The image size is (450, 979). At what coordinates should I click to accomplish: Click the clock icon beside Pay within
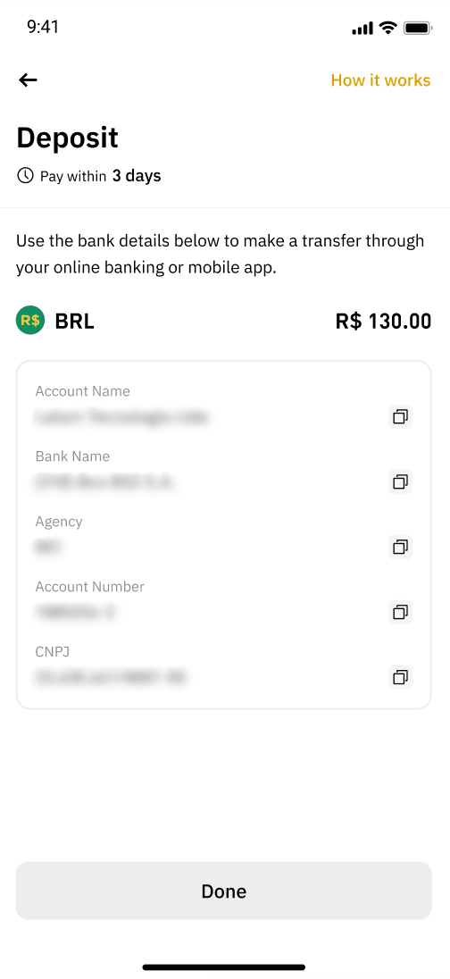tap(25, 176)
